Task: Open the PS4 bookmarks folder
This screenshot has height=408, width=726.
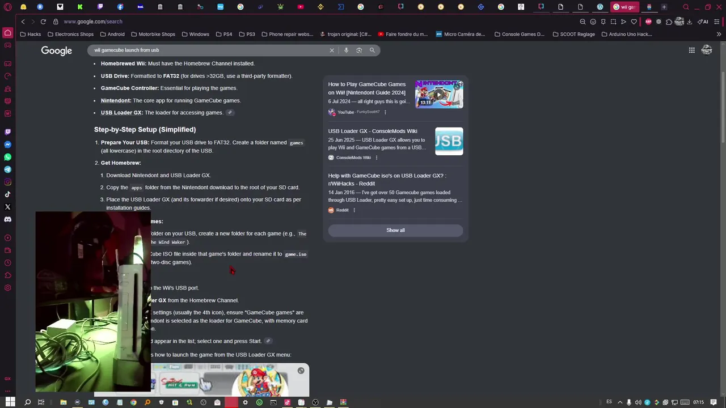Action: pos(223,34)
